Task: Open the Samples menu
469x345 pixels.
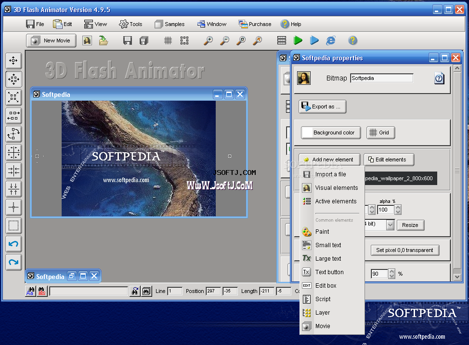Action: [x=169, y=24]
